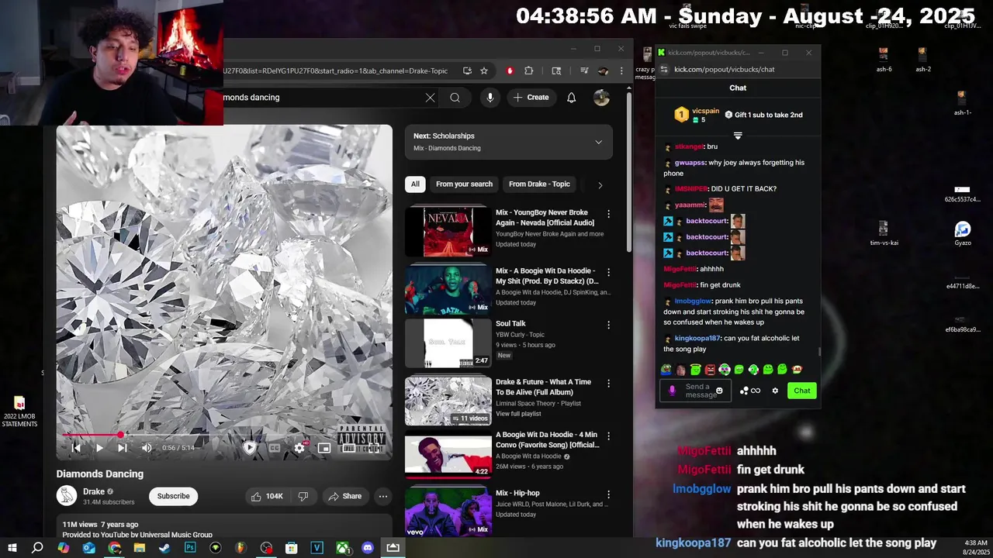Open Steam from the taskbar

[x=164, y=548]
